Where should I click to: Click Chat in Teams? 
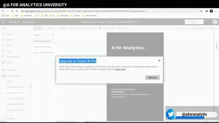pos(107,28)
